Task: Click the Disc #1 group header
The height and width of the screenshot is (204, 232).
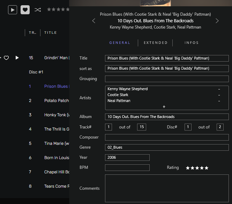Action: click(x=36, y=72)
